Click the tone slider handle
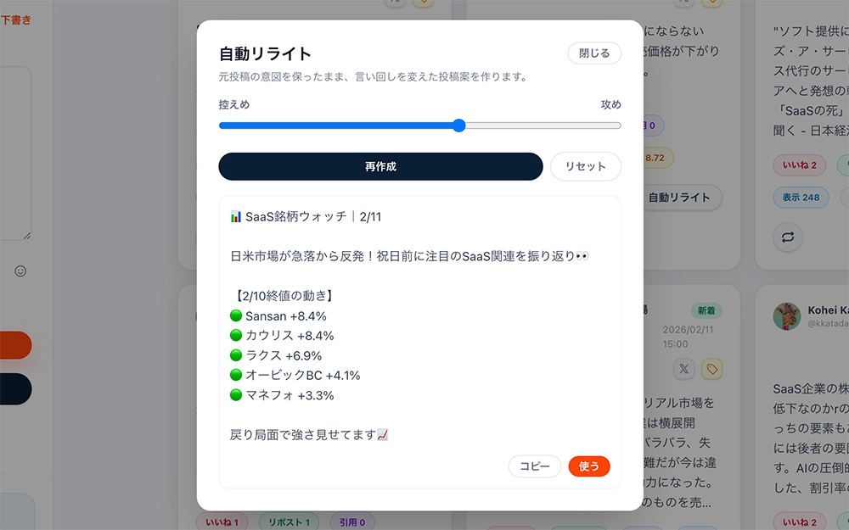The height and width of the screenshot is (530, 849). (459, 126)
